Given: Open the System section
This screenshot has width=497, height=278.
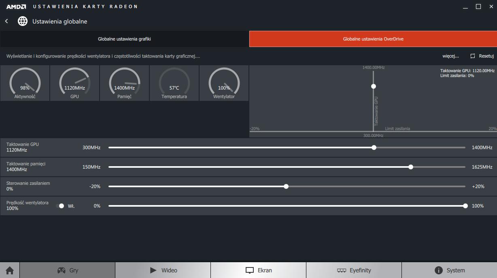Looking at the screenshot, I should coord(449,270).
